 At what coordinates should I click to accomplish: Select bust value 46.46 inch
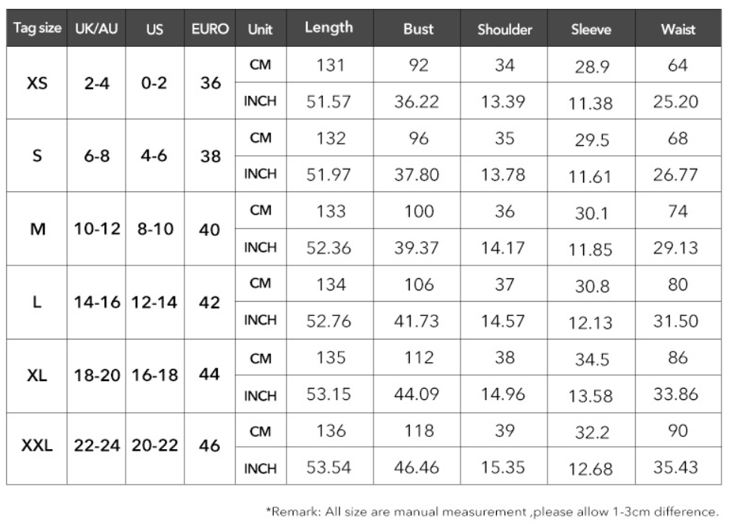[417, 467]
